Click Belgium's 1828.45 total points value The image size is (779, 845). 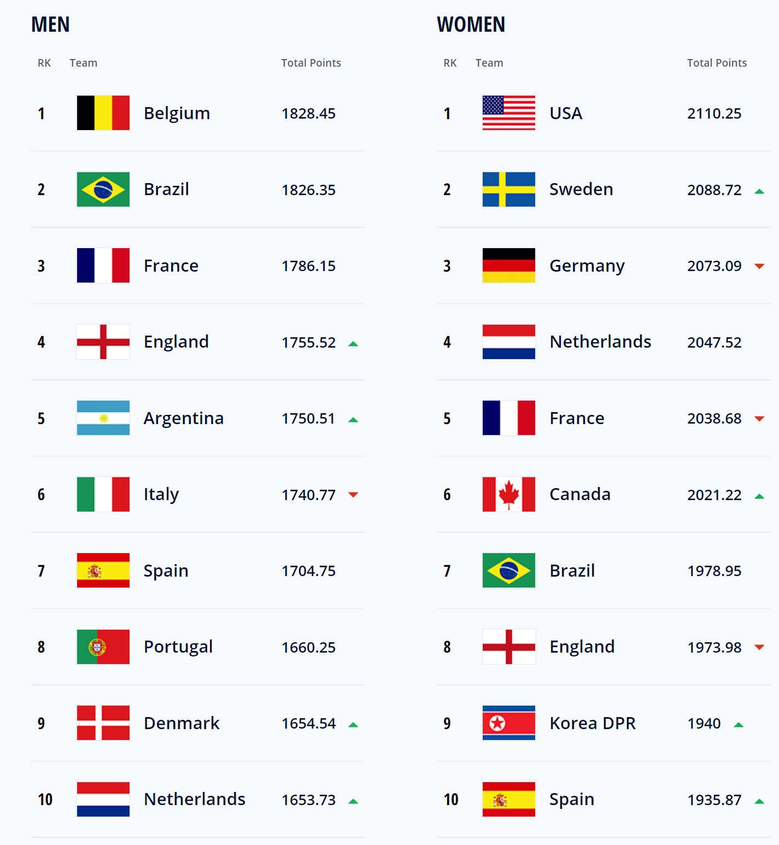308,114
